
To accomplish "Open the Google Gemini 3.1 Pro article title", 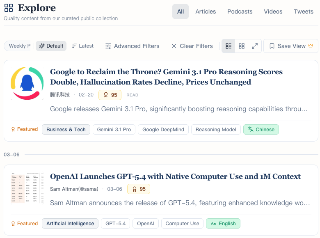I will click(166, 77).
